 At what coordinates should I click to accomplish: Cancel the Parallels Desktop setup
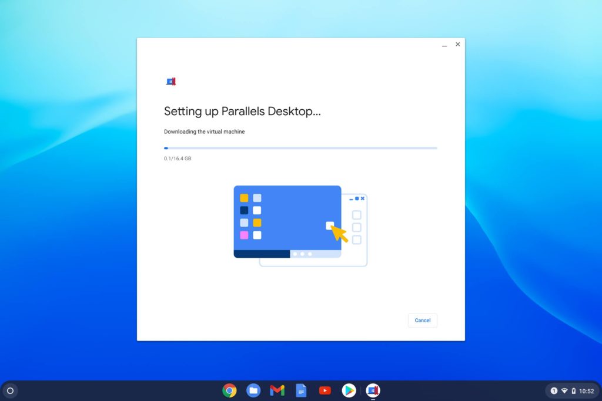point(422,320)
